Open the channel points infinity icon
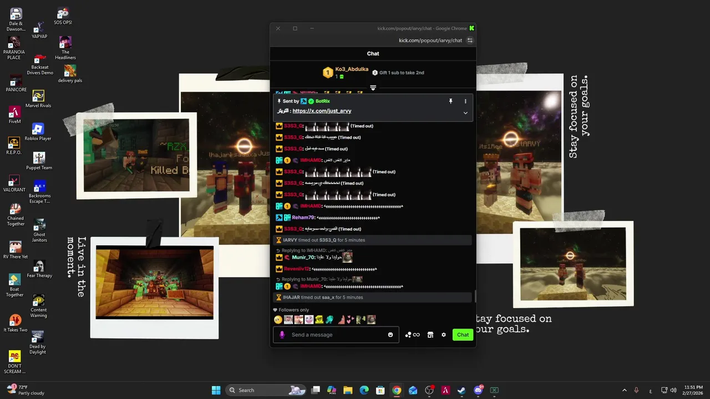 coord(413,335)
